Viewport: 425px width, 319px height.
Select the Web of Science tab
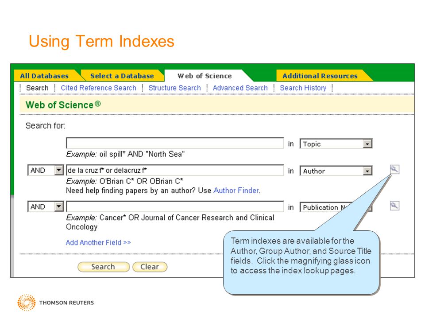coord(205,76)
